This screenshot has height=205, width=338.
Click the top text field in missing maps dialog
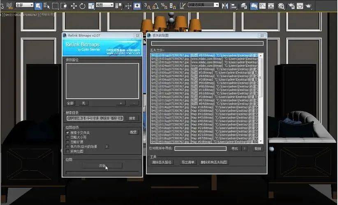tap(207, 43)
